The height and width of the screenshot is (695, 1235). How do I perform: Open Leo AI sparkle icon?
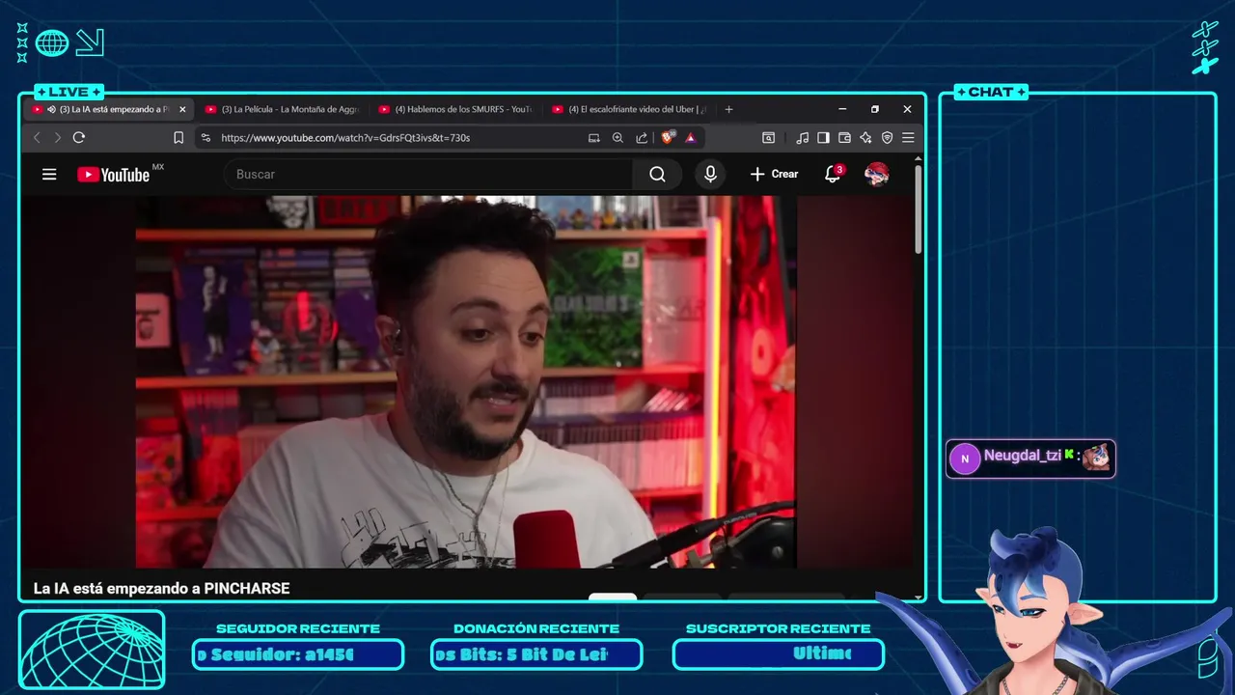click(865, 138)
